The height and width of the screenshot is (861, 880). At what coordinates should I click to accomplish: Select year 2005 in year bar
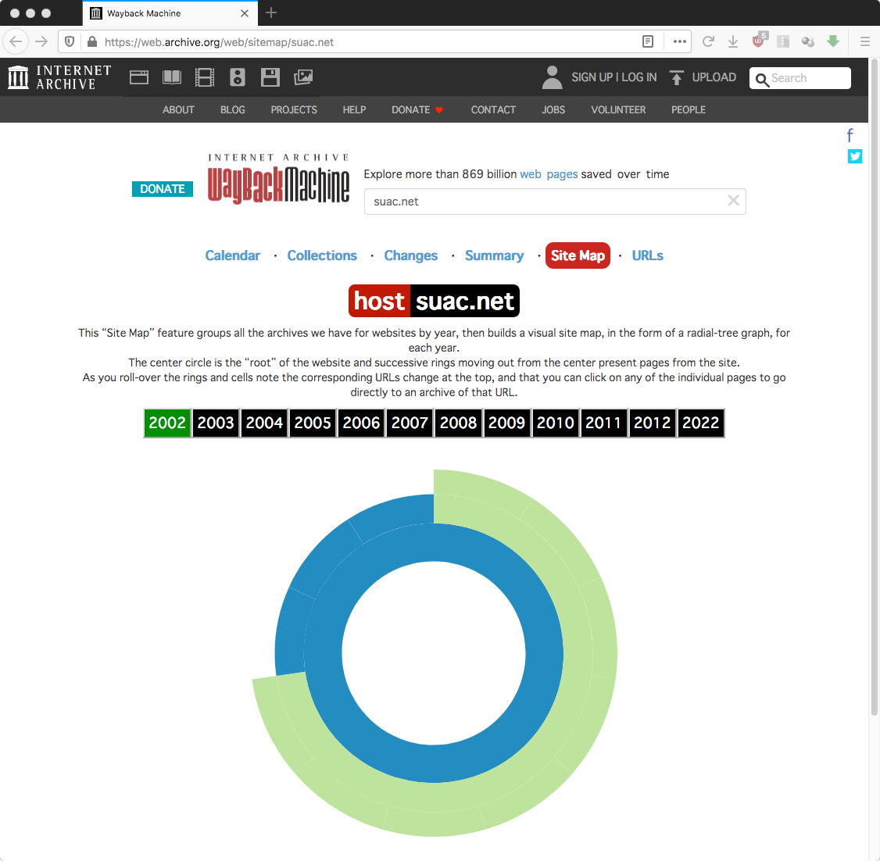pyautogui.click(x=313, y=423)
